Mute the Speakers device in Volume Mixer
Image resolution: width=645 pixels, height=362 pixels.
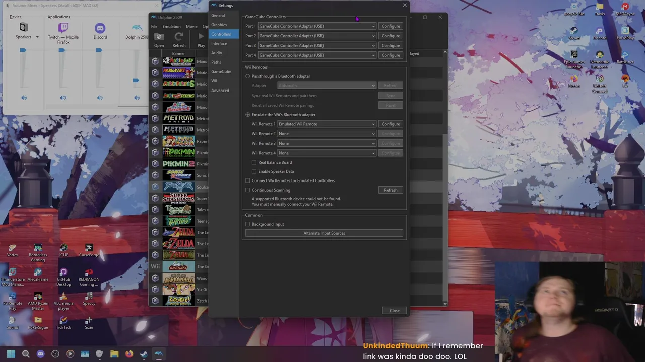[24, 98]
